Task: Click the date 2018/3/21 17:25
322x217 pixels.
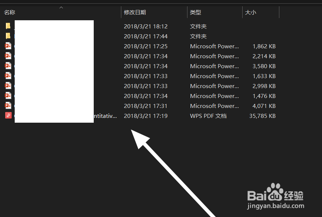Action: (146, 46)
